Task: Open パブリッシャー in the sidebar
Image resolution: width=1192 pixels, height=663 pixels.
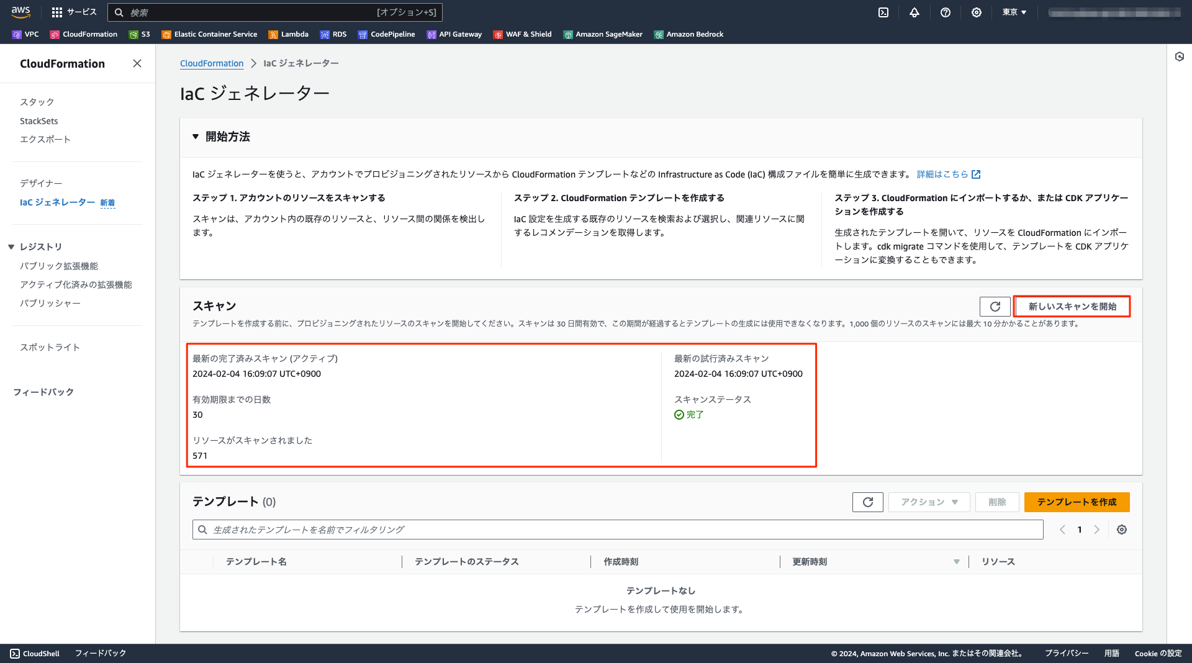Action: point(50,303)
